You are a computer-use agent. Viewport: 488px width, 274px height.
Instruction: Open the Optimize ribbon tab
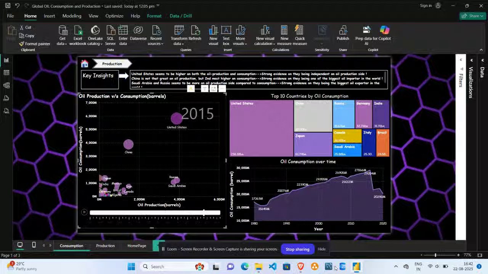114,16
